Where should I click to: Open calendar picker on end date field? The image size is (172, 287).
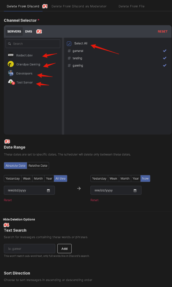[135, 191]
